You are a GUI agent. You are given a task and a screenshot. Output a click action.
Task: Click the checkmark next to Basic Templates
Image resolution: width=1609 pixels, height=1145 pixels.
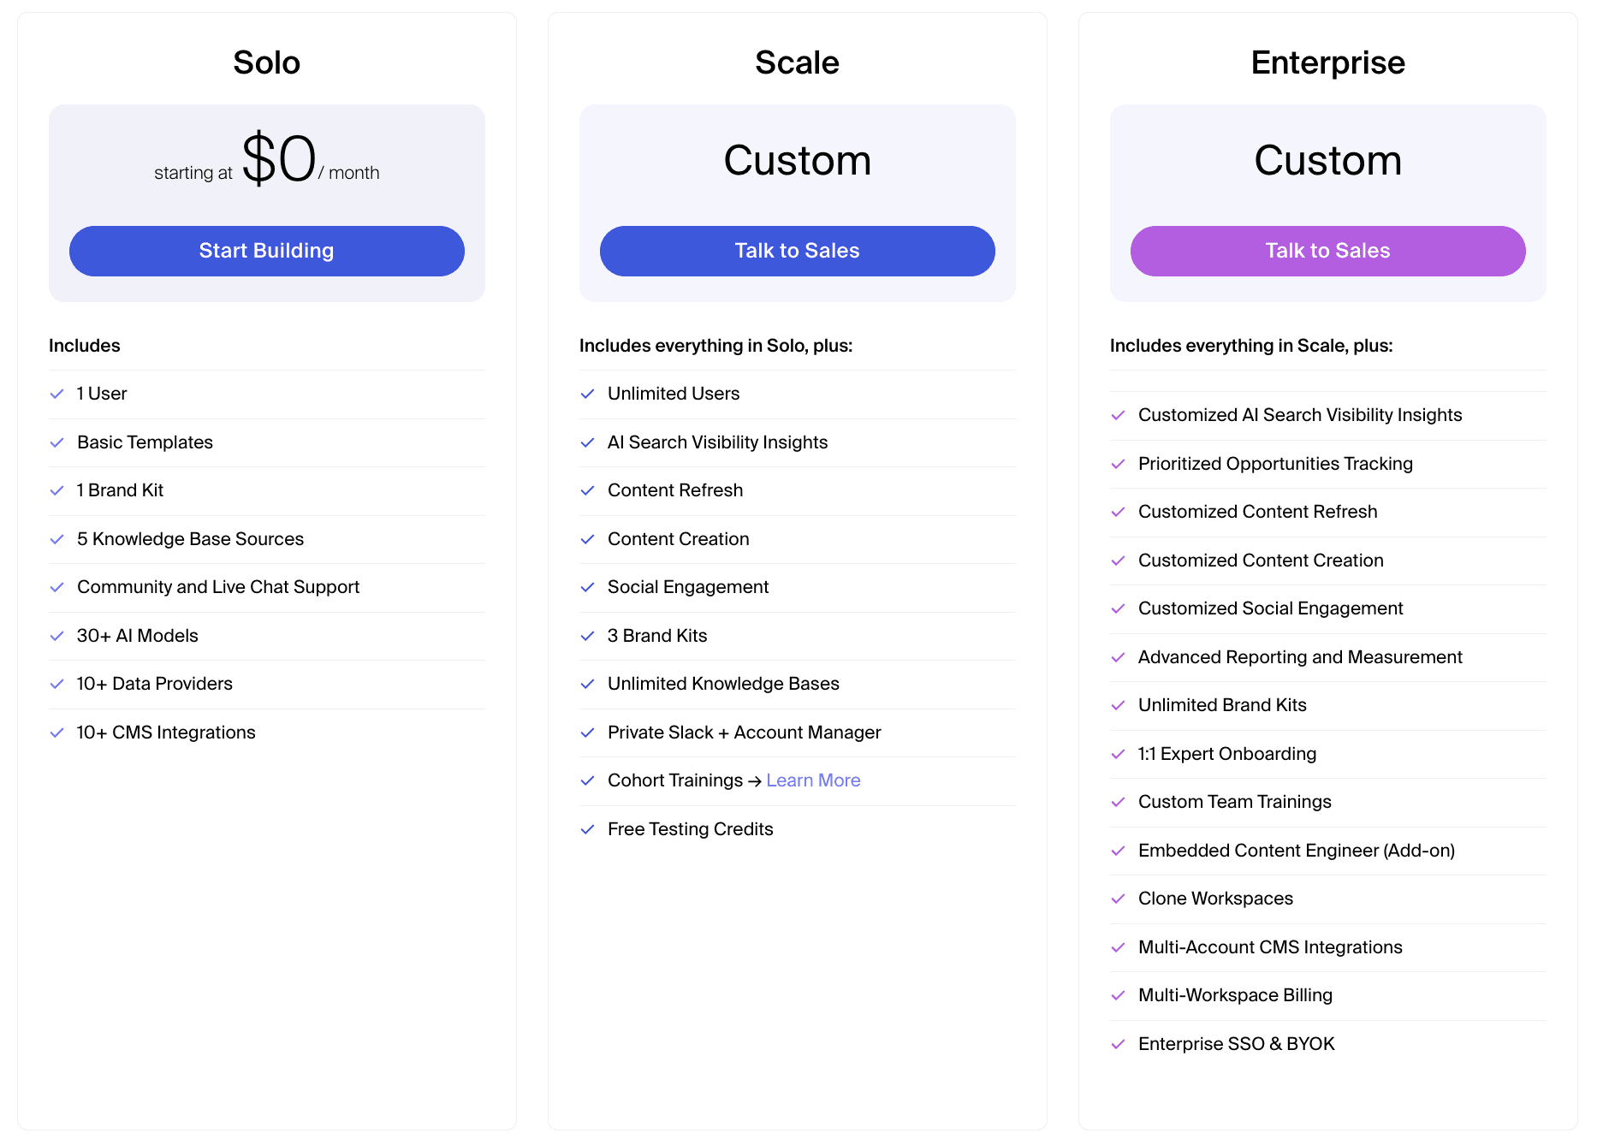click(57, 442)
